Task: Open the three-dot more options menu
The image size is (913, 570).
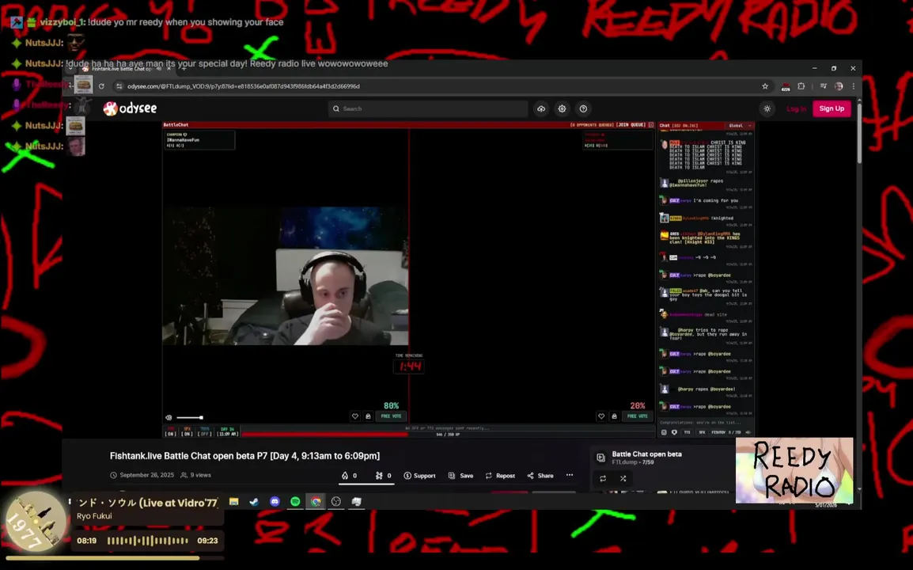Action: tap(570, 475)
